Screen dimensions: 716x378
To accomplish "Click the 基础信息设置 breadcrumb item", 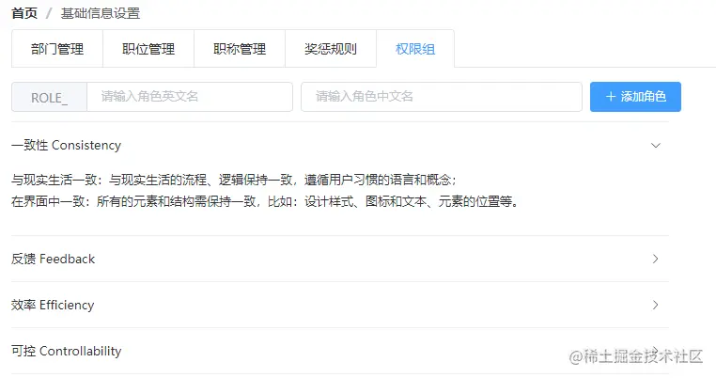I will [101, 13].
